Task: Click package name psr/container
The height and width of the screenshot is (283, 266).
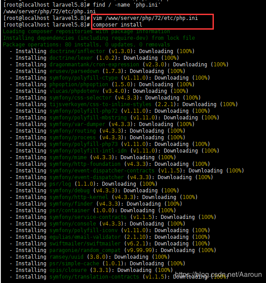Action: 70,210
